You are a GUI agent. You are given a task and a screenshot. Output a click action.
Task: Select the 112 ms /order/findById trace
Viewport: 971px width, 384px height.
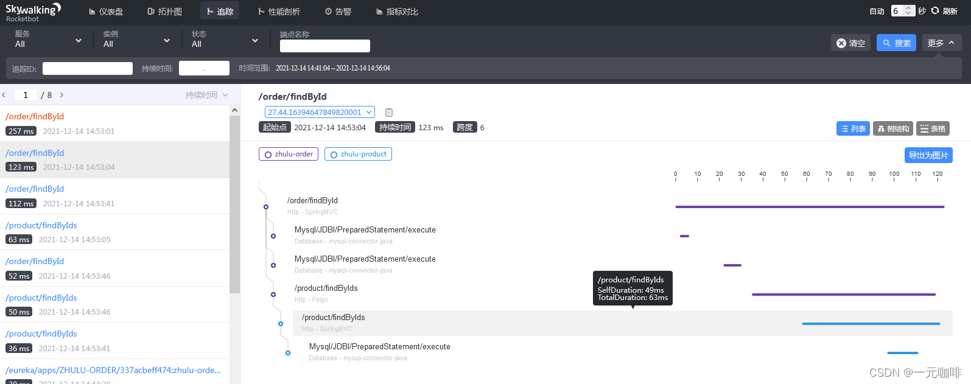coord(114,196)
